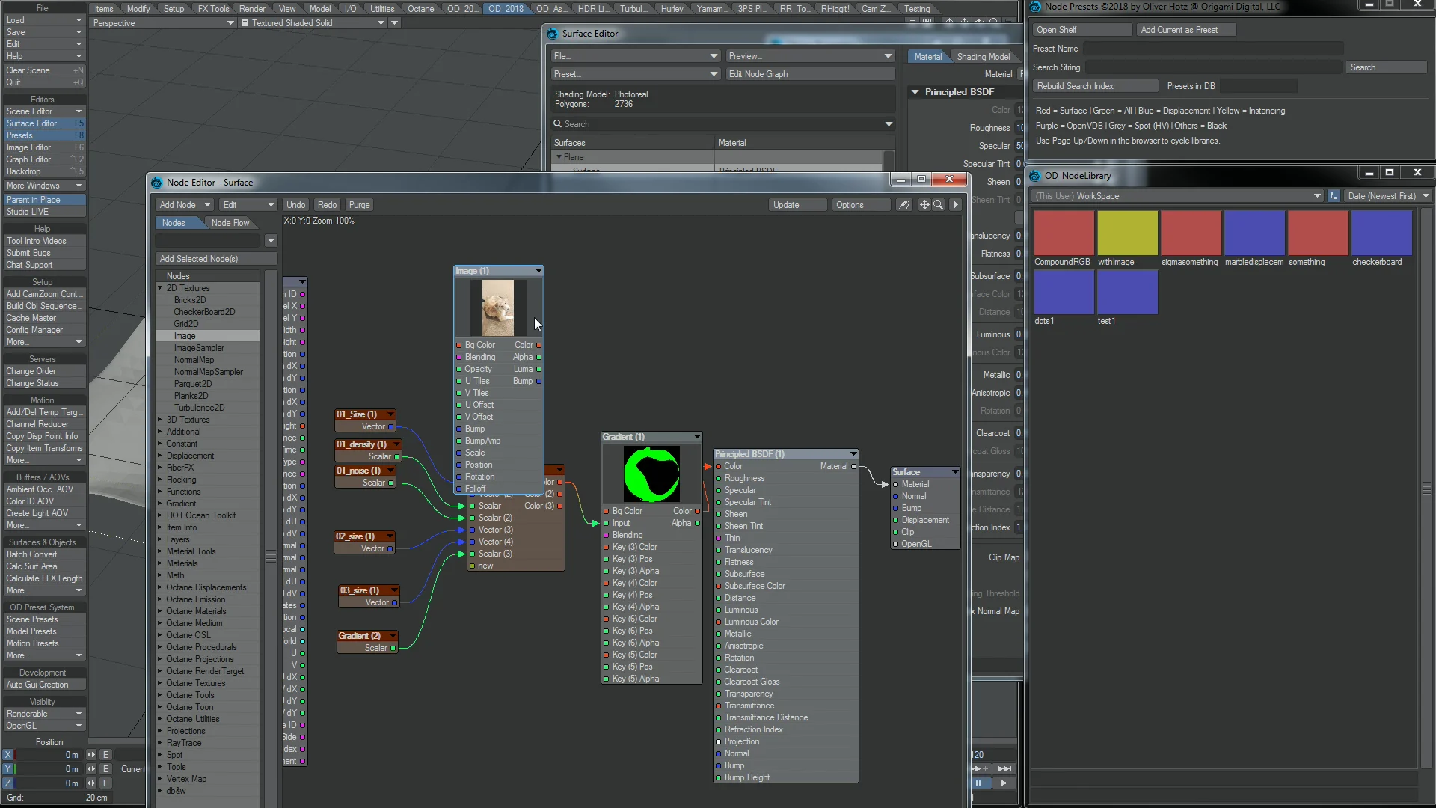Toggle Roughness input on Principled BSDF node
1436x808 pixels.
[718, 479]
